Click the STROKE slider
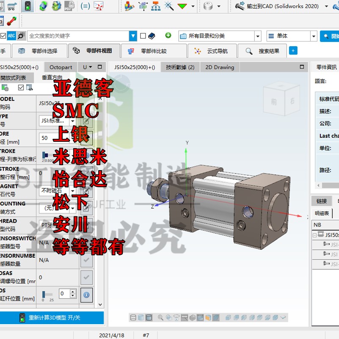Screen dimensions: 339x339 coord(48,155)
